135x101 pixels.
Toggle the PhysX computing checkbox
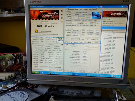[x=50, y=67]
